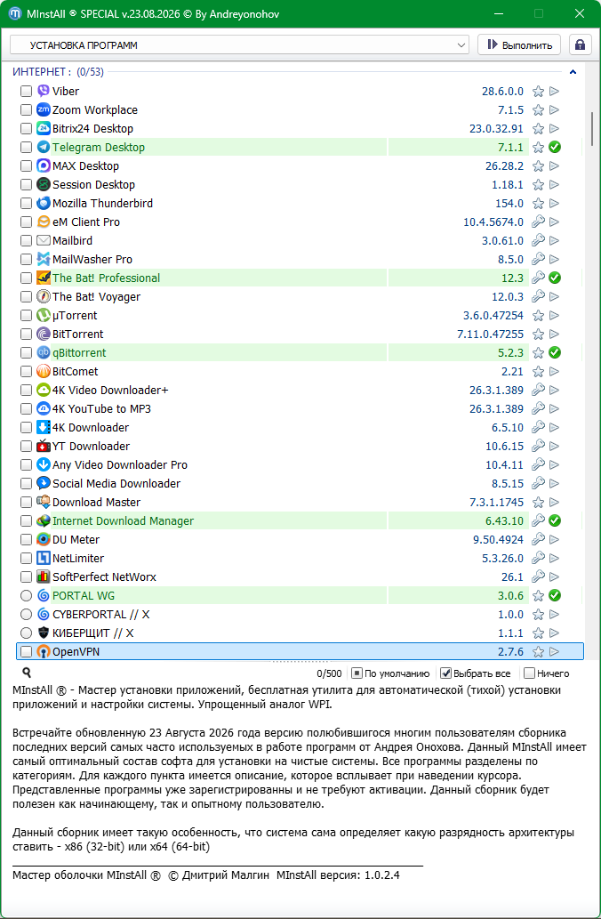Click the green checkmark for Telegram Desktop
601x919 pixels.
[x=555, y=147]
